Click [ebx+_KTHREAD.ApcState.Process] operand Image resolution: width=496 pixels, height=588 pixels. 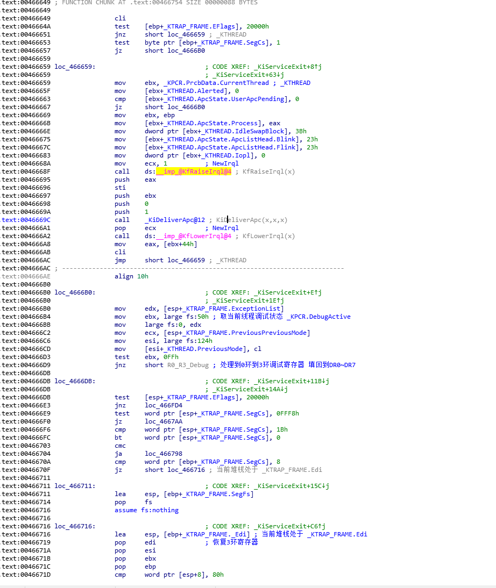203,123
